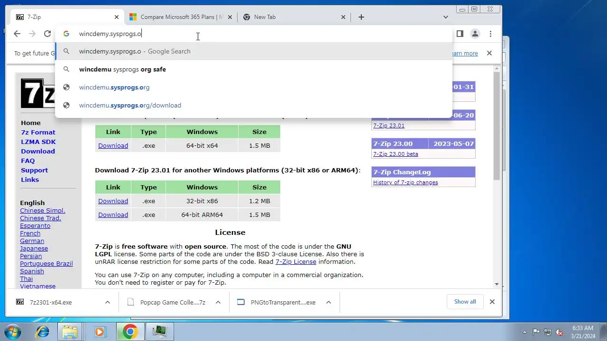
Task: Open a new tab with plus button
Action: pyautogui.click(x=361, y=17)
